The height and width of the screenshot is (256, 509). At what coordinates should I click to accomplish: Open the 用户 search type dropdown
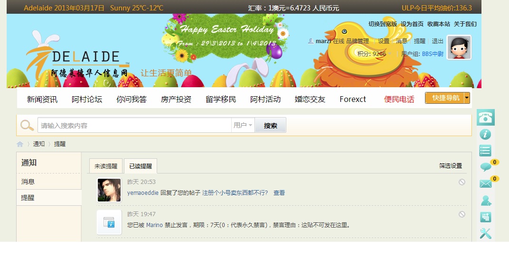(243, 125)
